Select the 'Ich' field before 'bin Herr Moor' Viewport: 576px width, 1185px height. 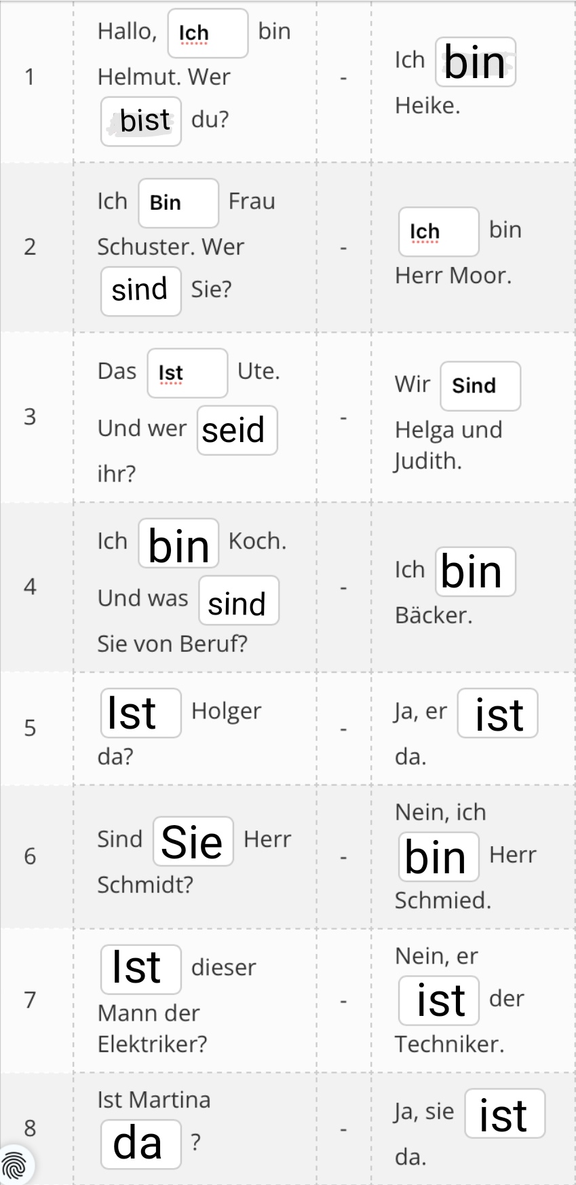point(439,232)
